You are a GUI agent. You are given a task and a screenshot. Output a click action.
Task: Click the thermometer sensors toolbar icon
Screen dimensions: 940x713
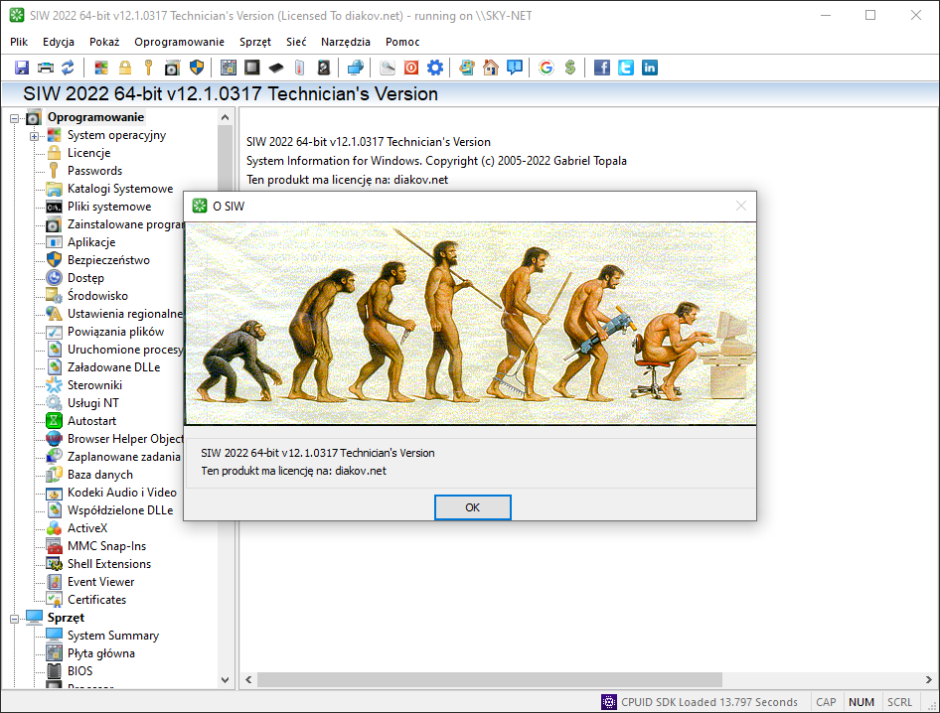(300, 68)
